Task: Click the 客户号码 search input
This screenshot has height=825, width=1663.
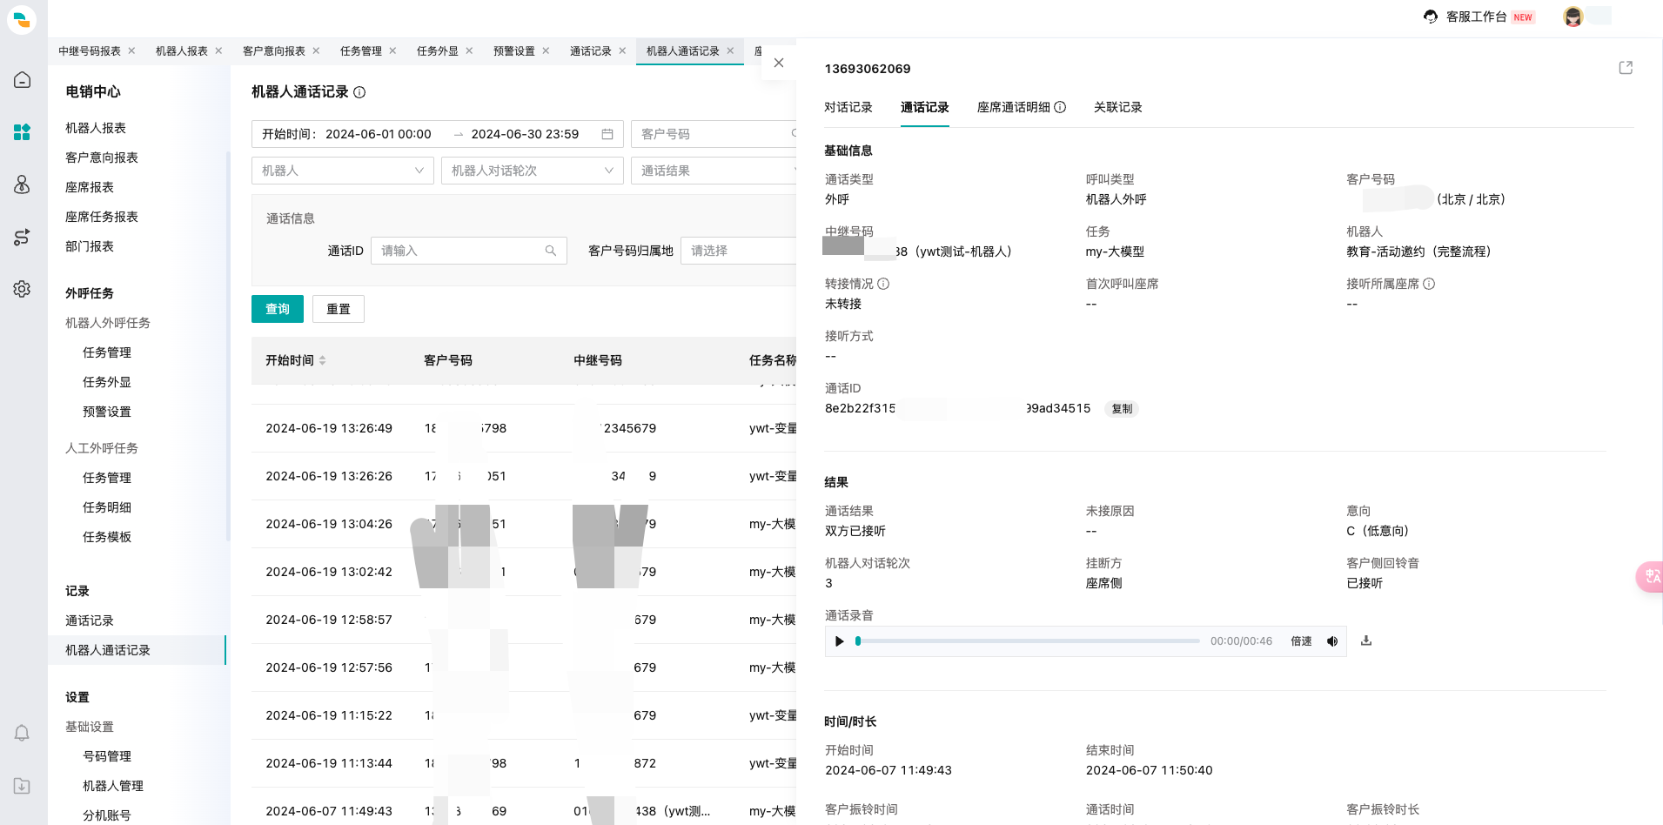Action: (x=714, y=134)
